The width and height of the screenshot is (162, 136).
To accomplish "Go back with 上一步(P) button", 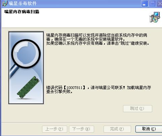I will [54, 129].
